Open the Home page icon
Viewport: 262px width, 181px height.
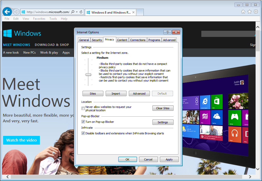[243, 12]
